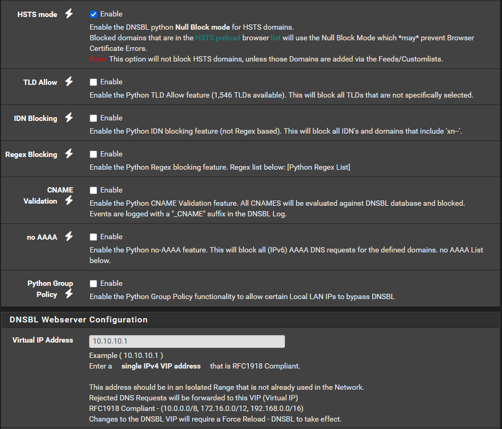Click the lightning bolt icon beside no AAAA
The height and width of the screenshot is (429, 502).
coord(68,237)
